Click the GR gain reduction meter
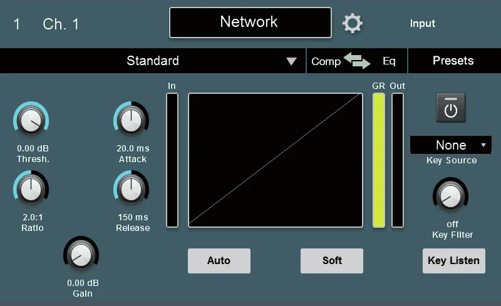This screenshot has width=501, height=306. (379, 160)
